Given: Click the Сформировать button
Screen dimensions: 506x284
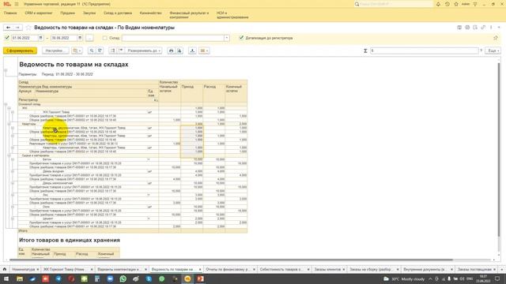Looking at the screenshot, I should 20,50.
